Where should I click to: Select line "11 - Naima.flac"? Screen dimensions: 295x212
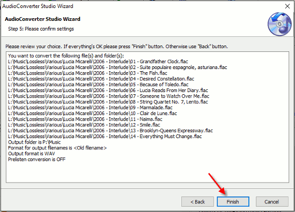(x=85, y=119)
